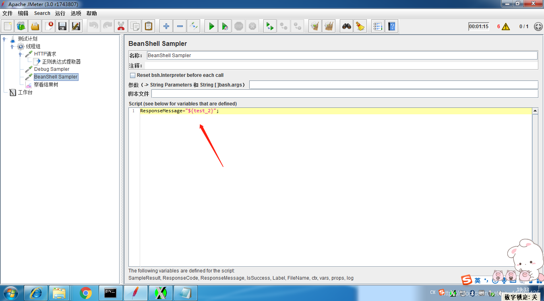This screenshot has width=544, height=301.
Task: Open the Search menu
Action: [42, 13]
